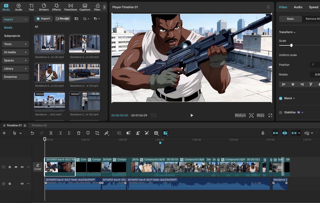
Task: Click the microphone voiceover icon
Action: pyautogui.click(x=263, y=133)
